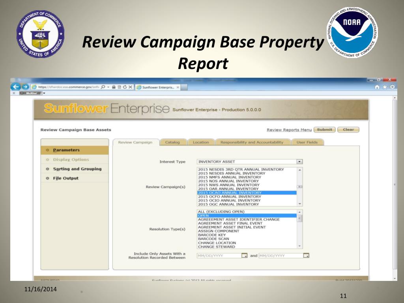Select AGREEMENT ASSET FINAL EVENT resolution
The height and width of the screenshot is (303, 404).
point(247,223)
